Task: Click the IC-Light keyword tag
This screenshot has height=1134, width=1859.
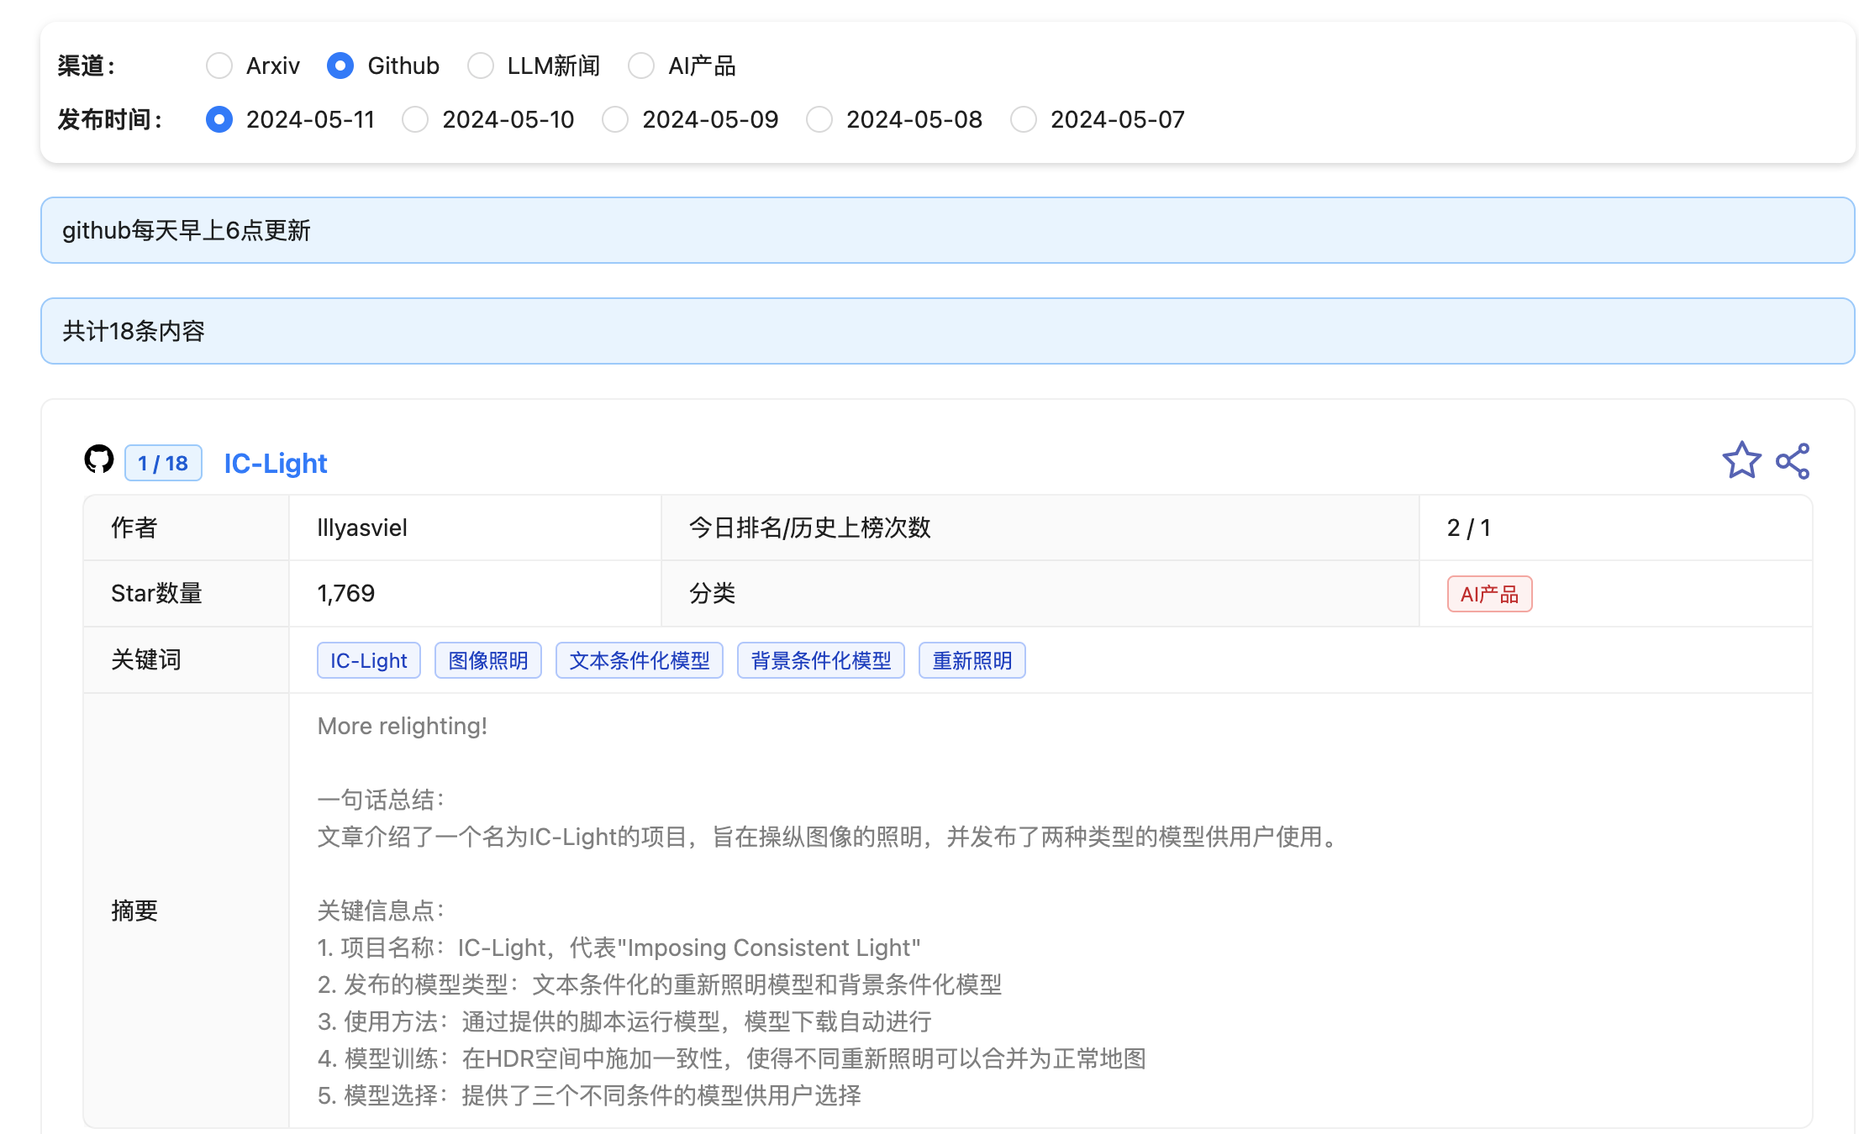Action: tap(368, 660)
